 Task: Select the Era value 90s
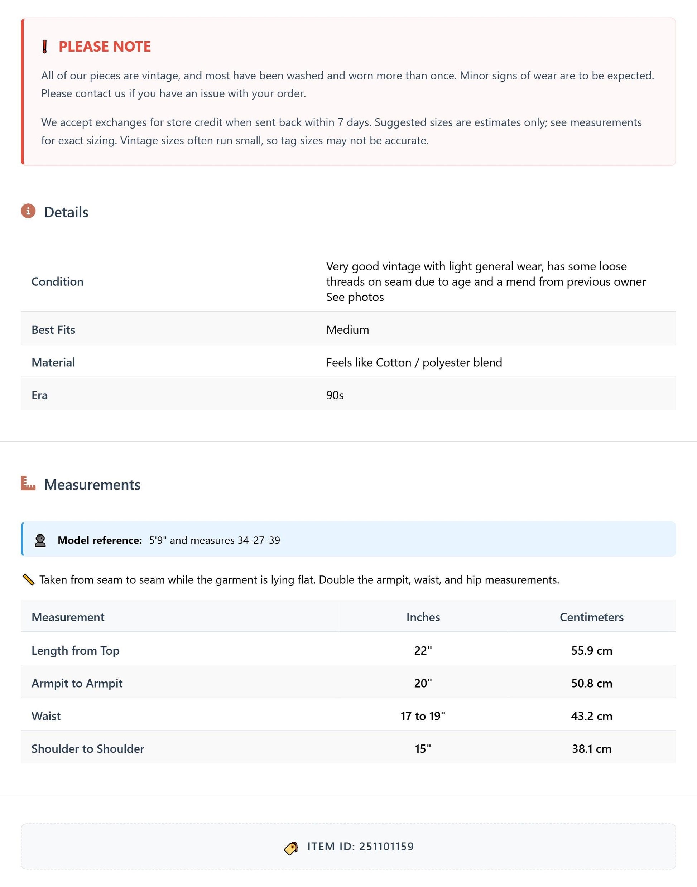pyautogui.click(x=335, y=395)
